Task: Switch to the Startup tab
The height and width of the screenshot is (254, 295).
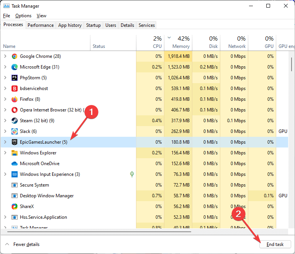Action: pos(93,25)
